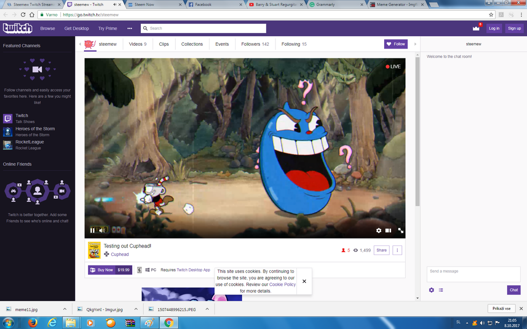Image resolution: width=527 pixels, height=329 pixels.
Task: Click the channel tabs right scroll arrow
Action: pos(415,44)
